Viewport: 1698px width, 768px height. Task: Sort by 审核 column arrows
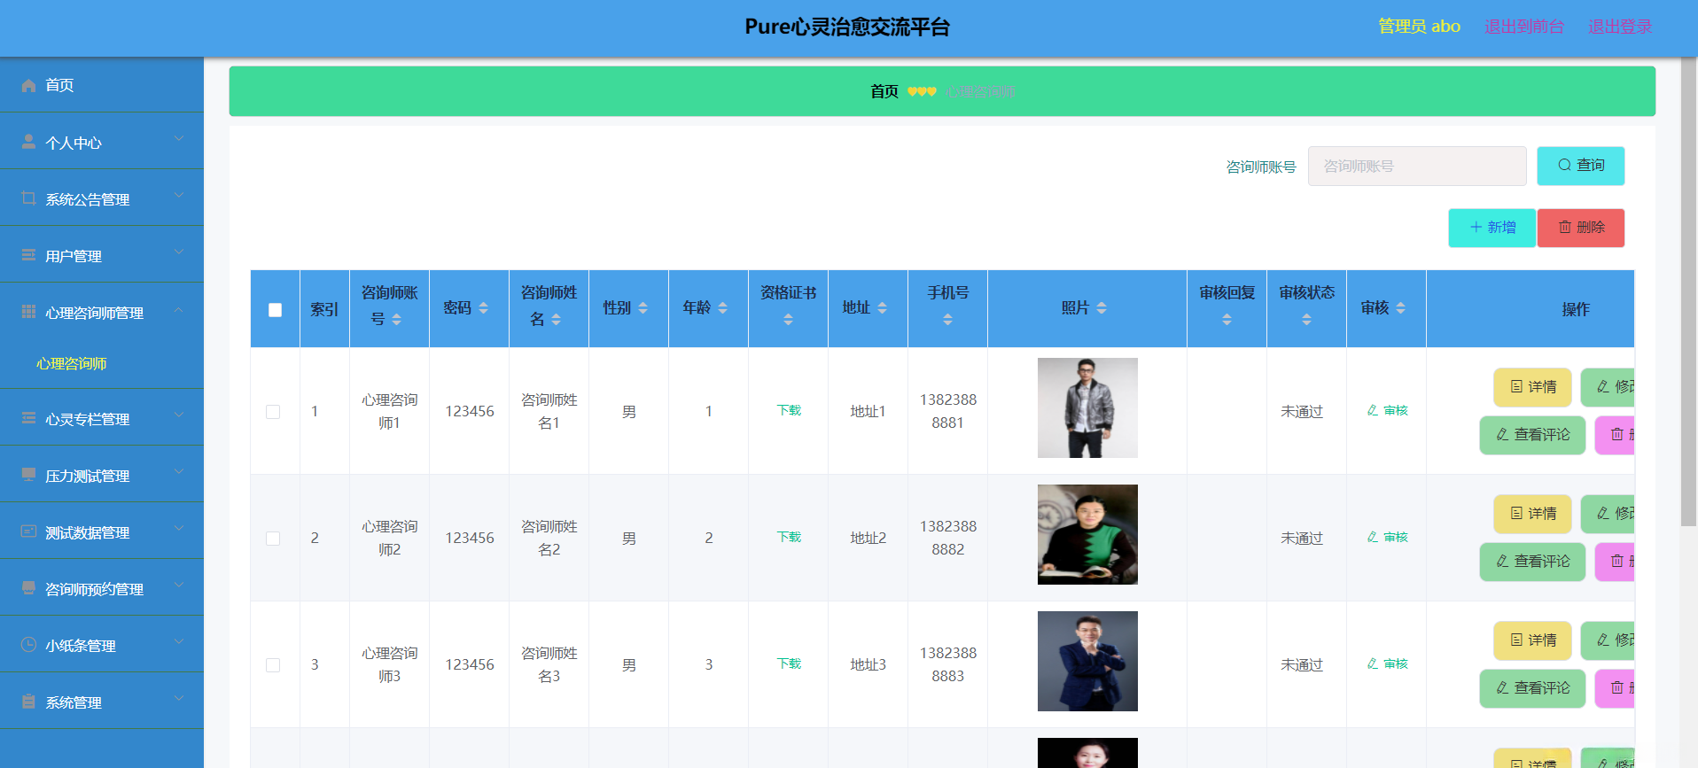pos(1400,308)
